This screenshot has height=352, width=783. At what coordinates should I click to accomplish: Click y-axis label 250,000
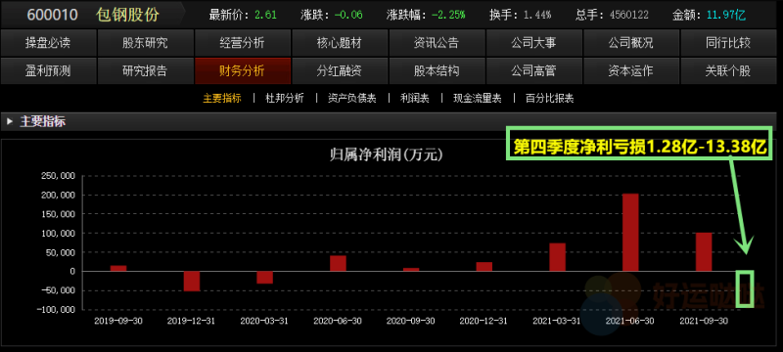[x=60, y=176]
